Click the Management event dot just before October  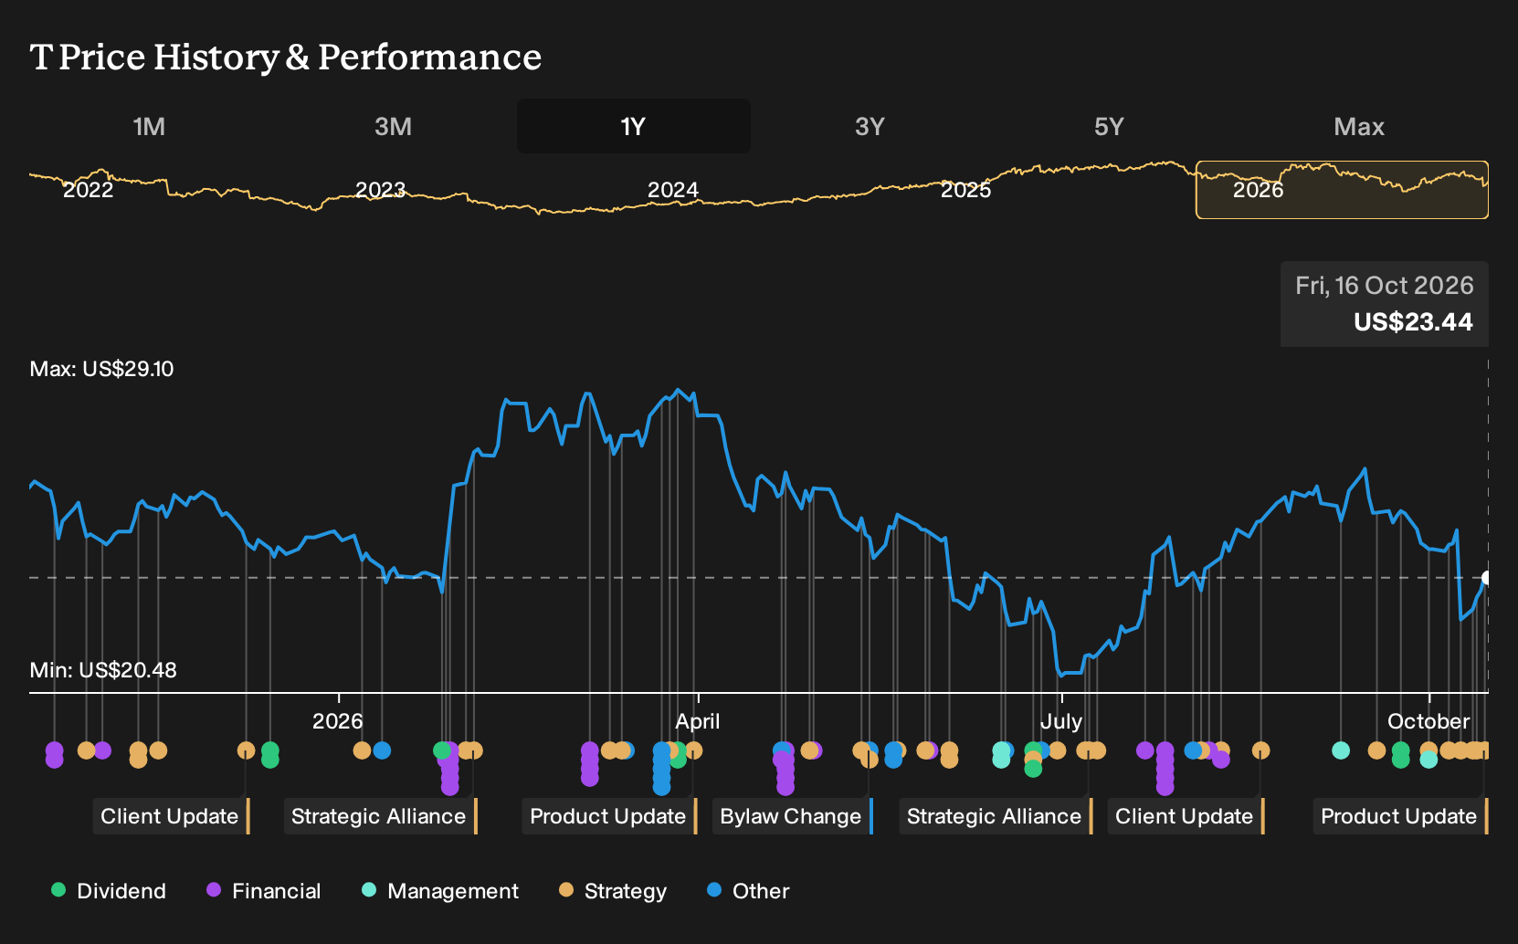point(1341,750)
